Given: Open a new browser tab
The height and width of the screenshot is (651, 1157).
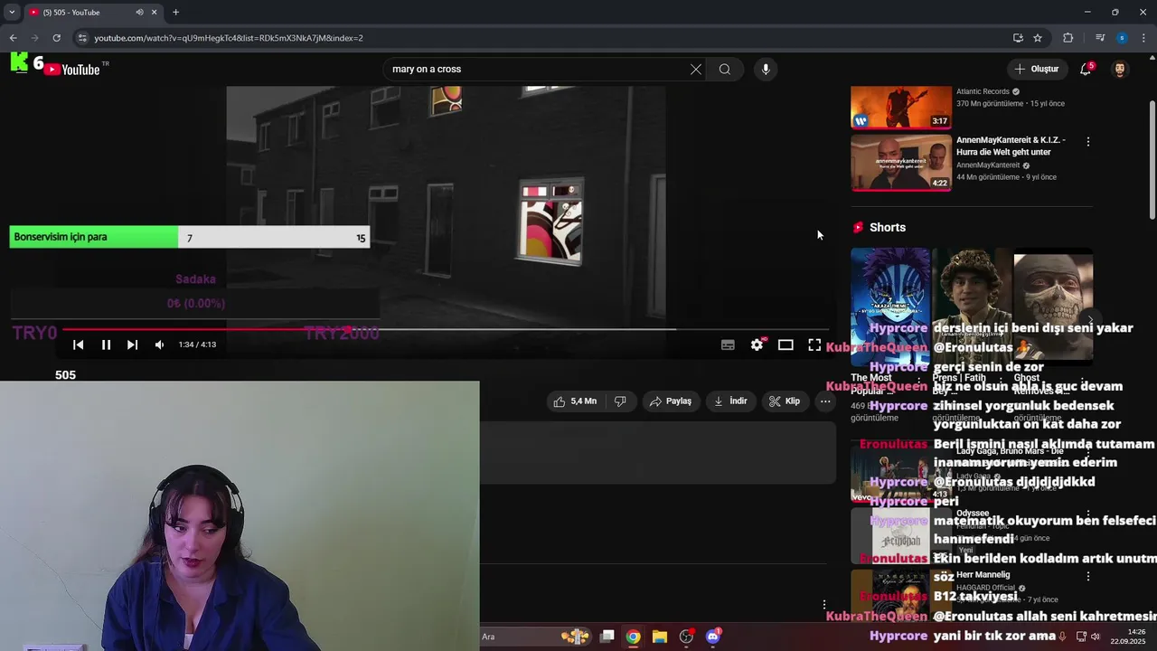Looking at the screenshot, I should [175, 12].
